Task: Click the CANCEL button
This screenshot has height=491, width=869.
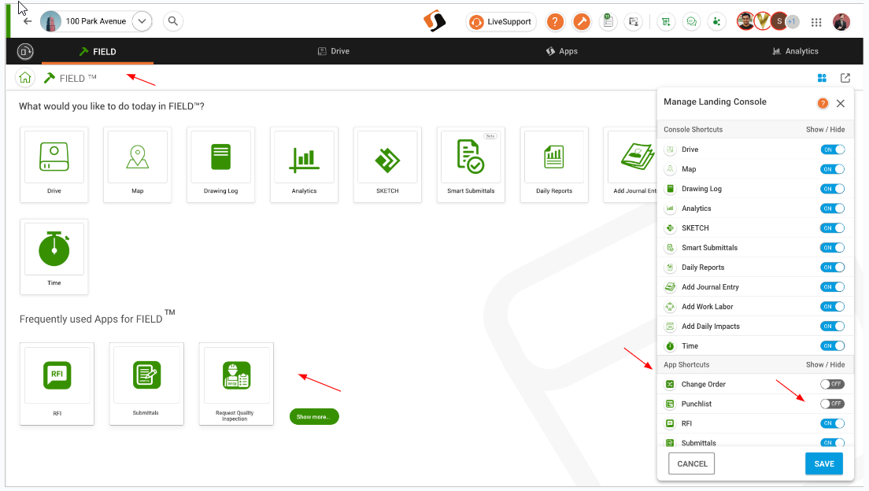Action: 692,463
